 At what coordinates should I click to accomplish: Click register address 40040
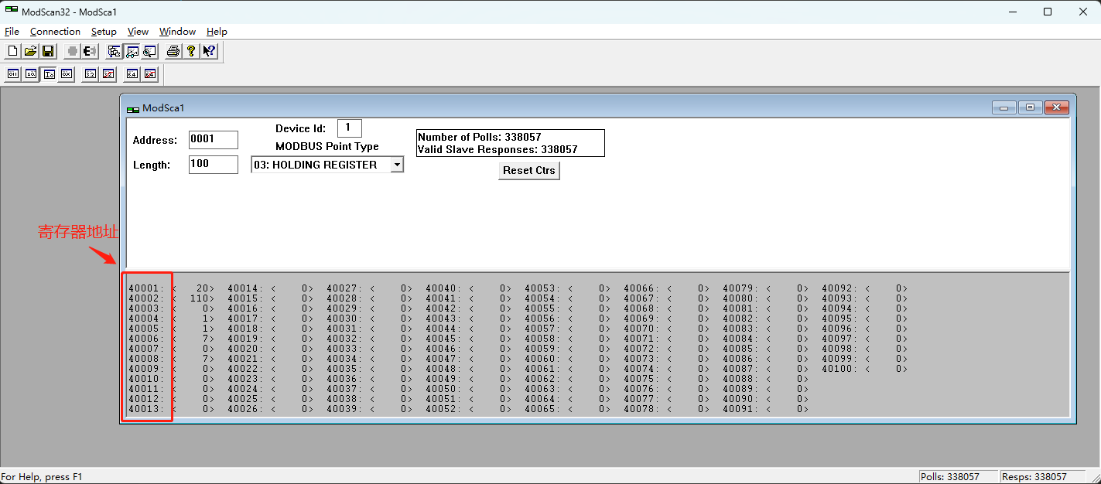[441, 288]
